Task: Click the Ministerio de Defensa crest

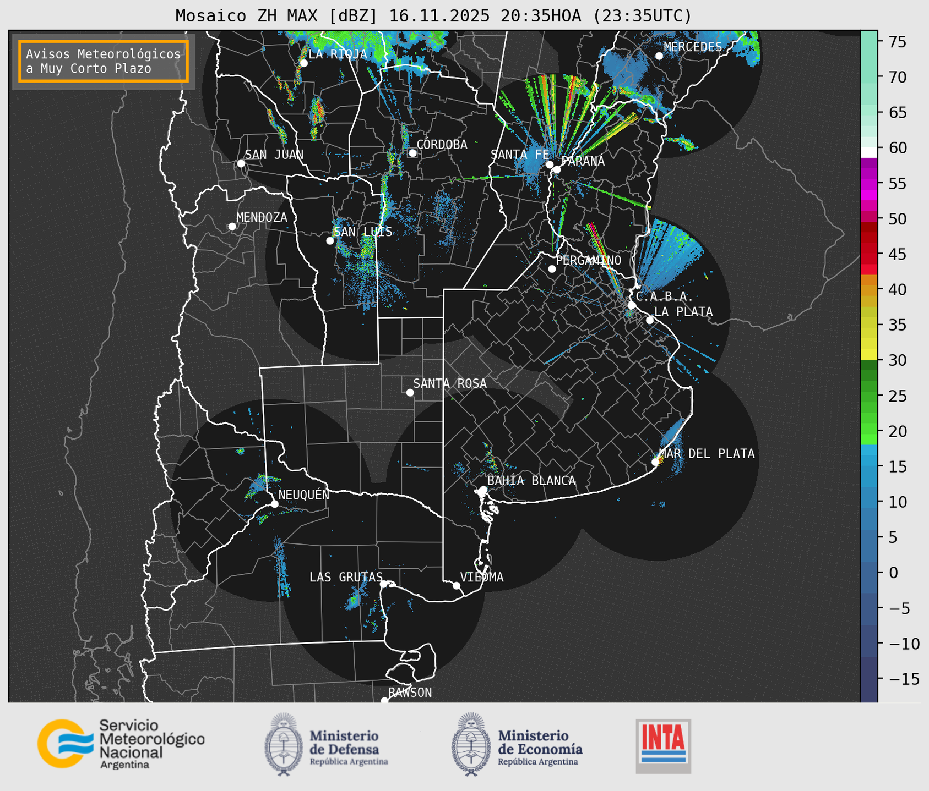Action: (x=284, y=744)
